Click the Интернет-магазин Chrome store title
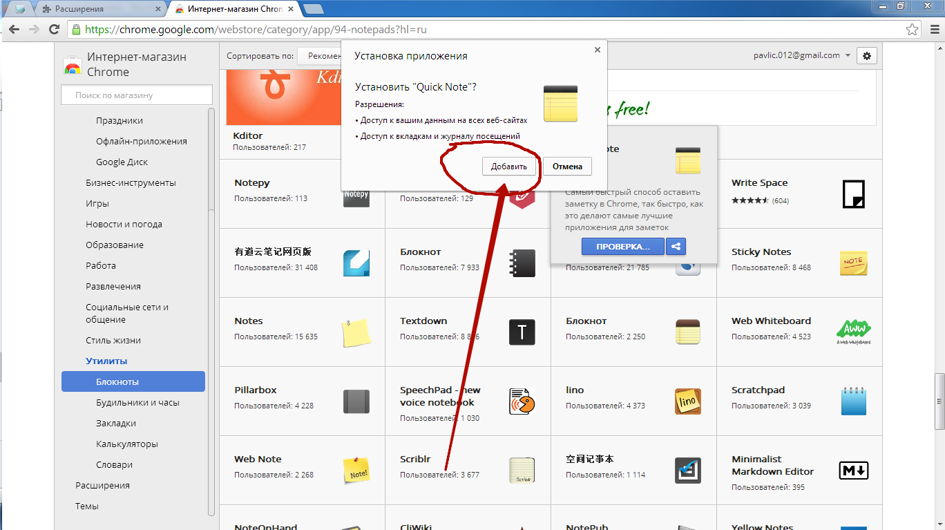 137,64
